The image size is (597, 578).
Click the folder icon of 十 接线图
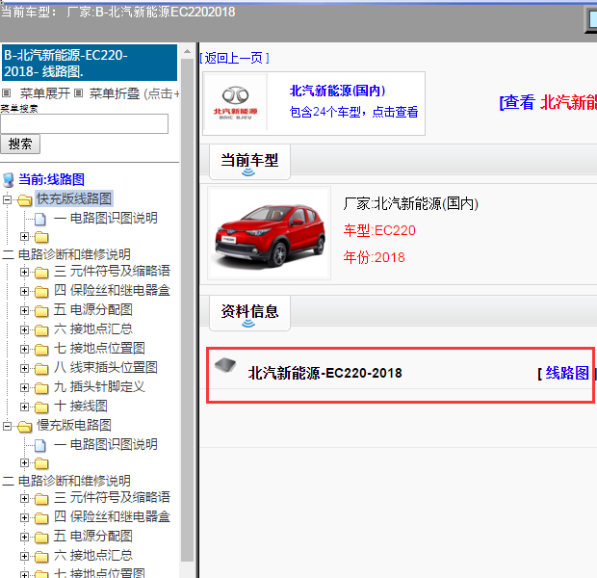[41, 407]
